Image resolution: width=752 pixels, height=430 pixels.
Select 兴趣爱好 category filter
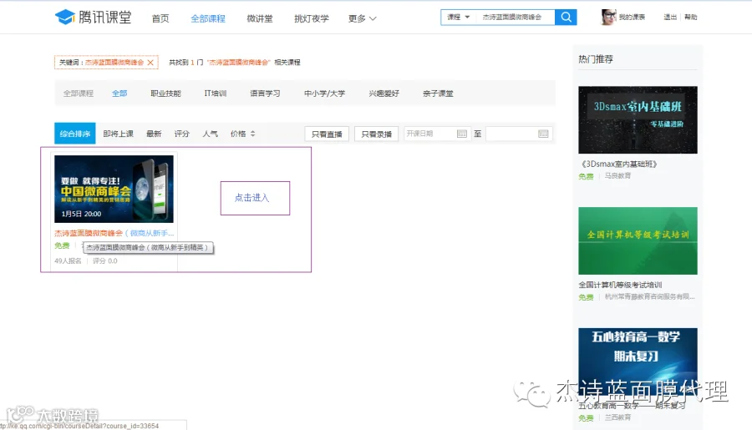tap(384, 94)
